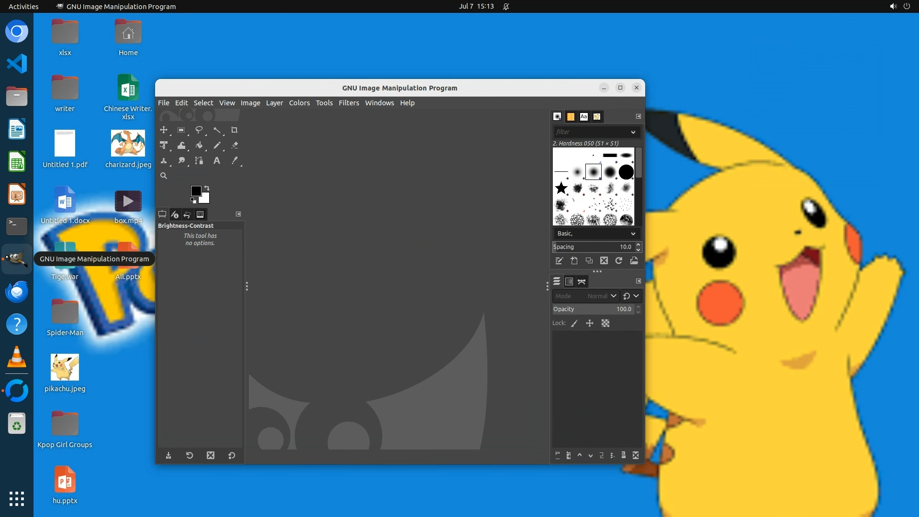Expand the Basic brush tag dropdown
The image size is (919, 517).
pyautogui.click(x=633, y=234)
